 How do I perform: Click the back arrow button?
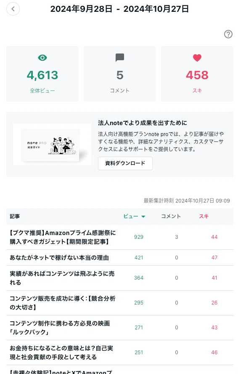coord(13,9)
